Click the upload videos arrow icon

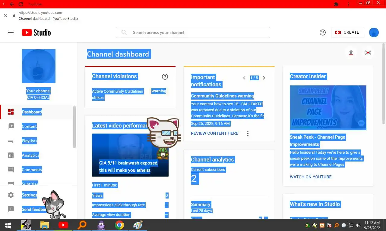pos(351,53)
